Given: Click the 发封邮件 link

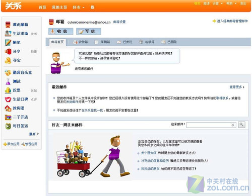Looking at the screenshot, I should coord(73,102).
